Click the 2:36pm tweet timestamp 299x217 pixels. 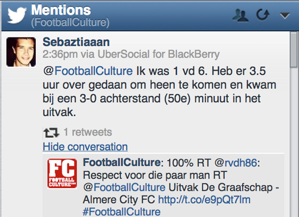point(57,53)
